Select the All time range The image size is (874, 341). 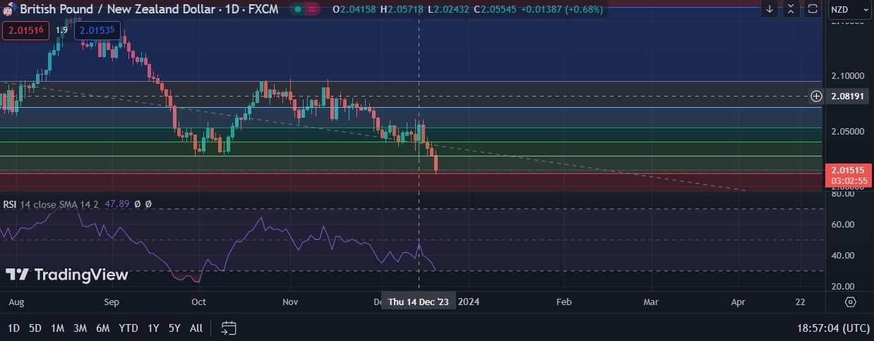coord(196,328)
